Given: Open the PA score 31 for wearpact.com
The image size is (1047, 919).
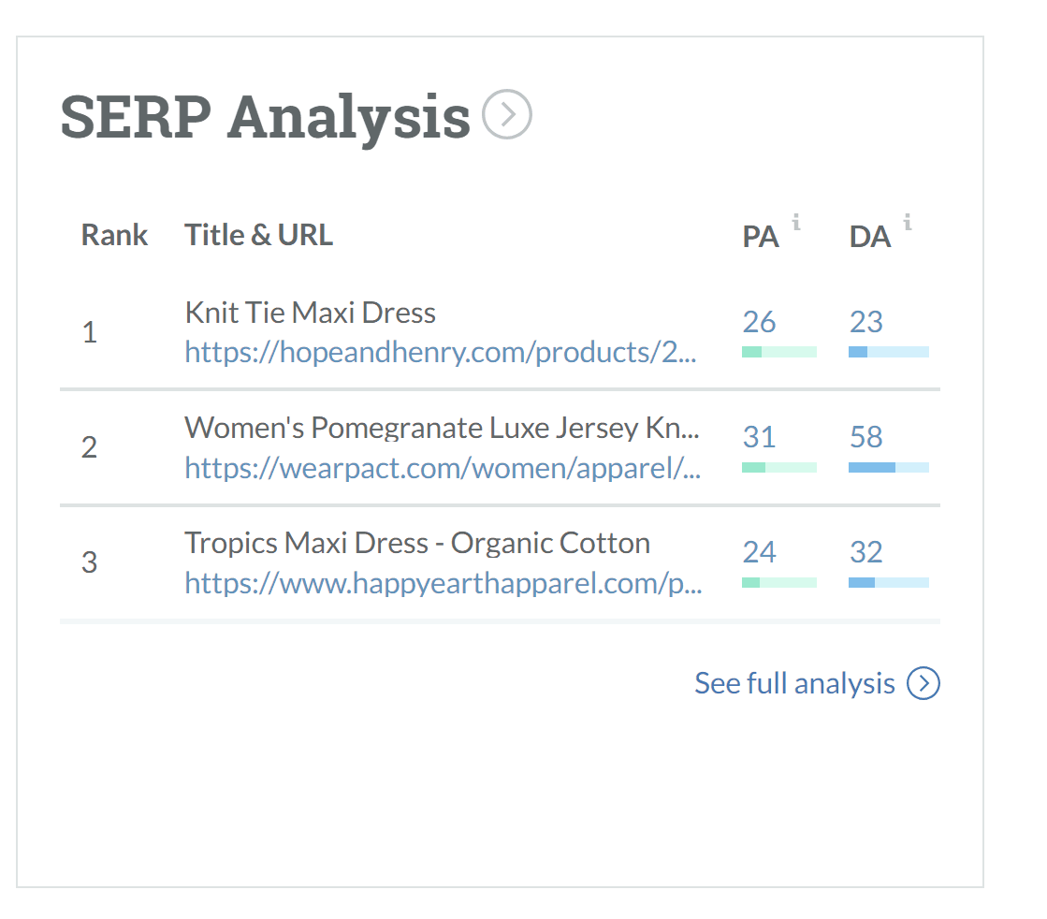Looking at the screenshot, I should click(x=759, y=437).
